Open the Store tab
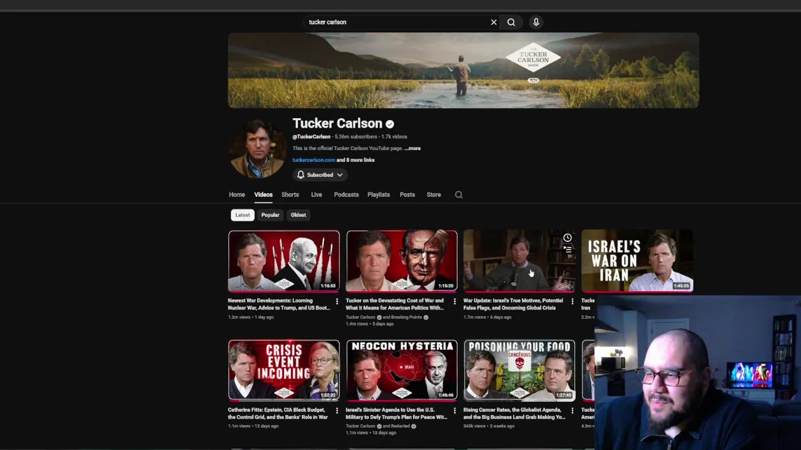 pos(434,194)
